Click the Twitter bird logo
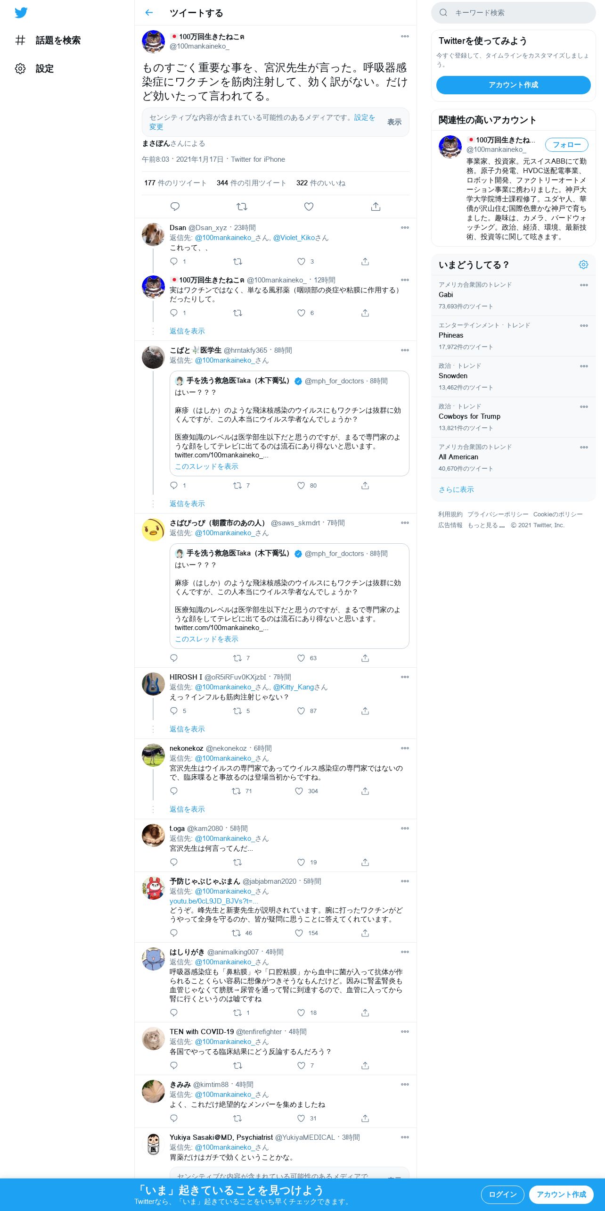605x1211 pixels. tap(21, 13)
